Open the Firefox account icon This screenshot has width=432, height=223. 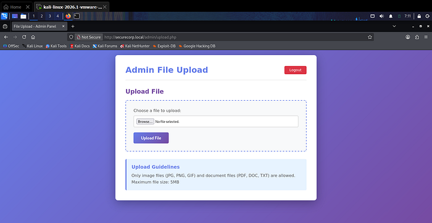[x=408, y=37]
